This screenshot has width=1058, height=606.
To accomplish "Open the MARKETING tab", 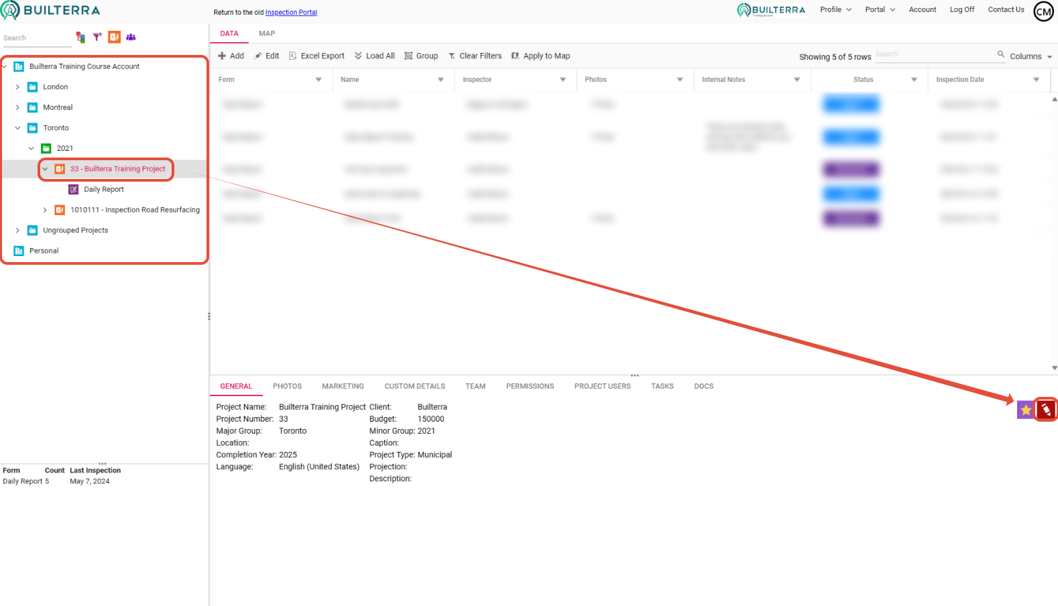I will pyautogui.click(x=343, y=386).
